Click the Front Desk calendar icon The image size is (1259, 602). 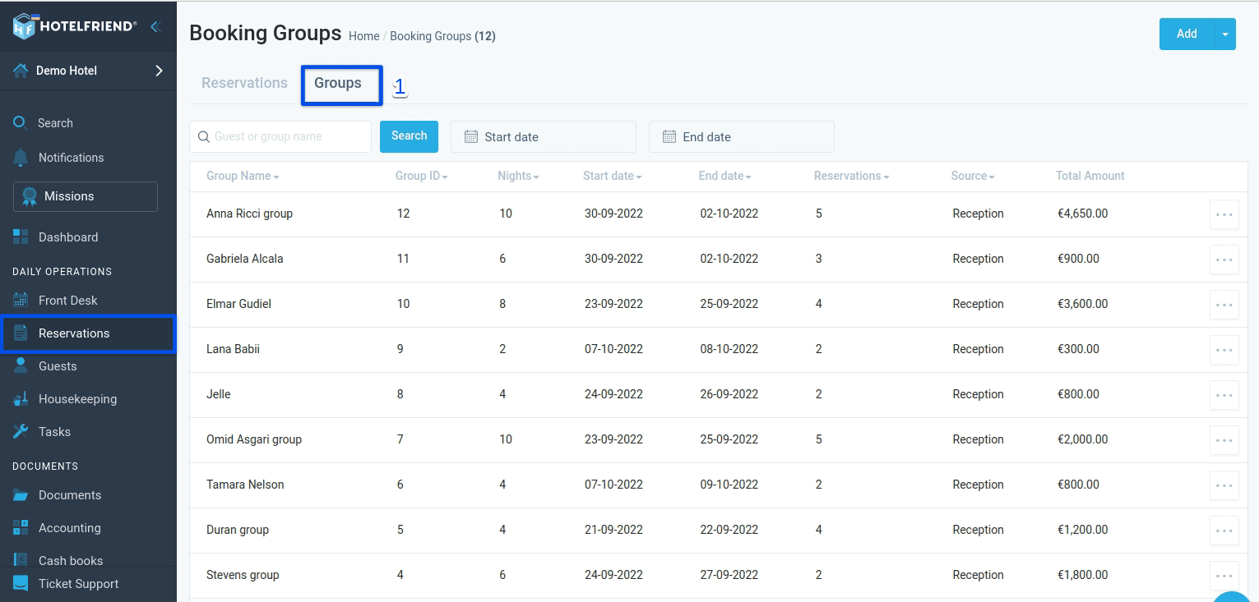tap(21, 301)
